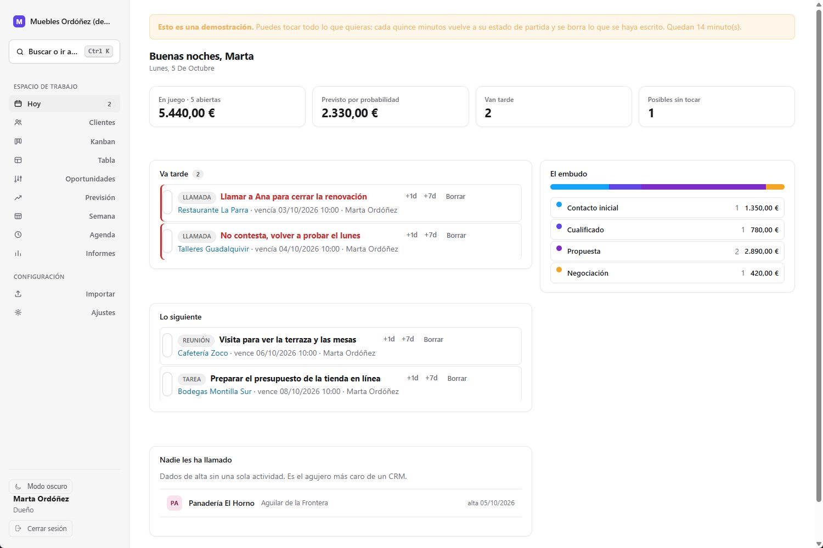Open the Talleres Guadalquivir client link

(213, 249)
